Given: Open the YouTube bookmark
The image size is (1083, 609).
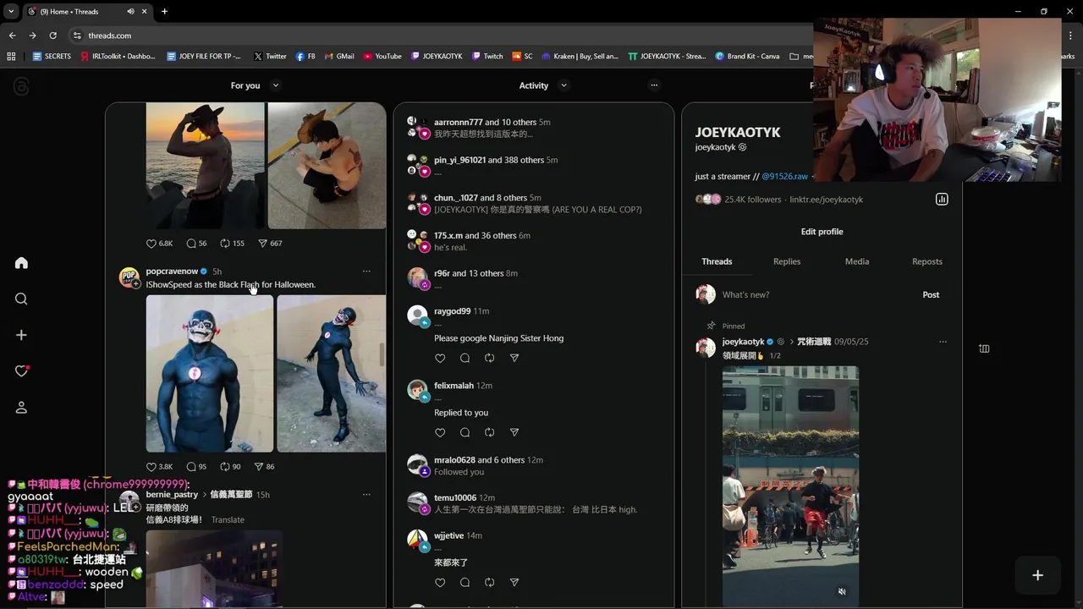Looking at the screenshot, I should point(382,57).
